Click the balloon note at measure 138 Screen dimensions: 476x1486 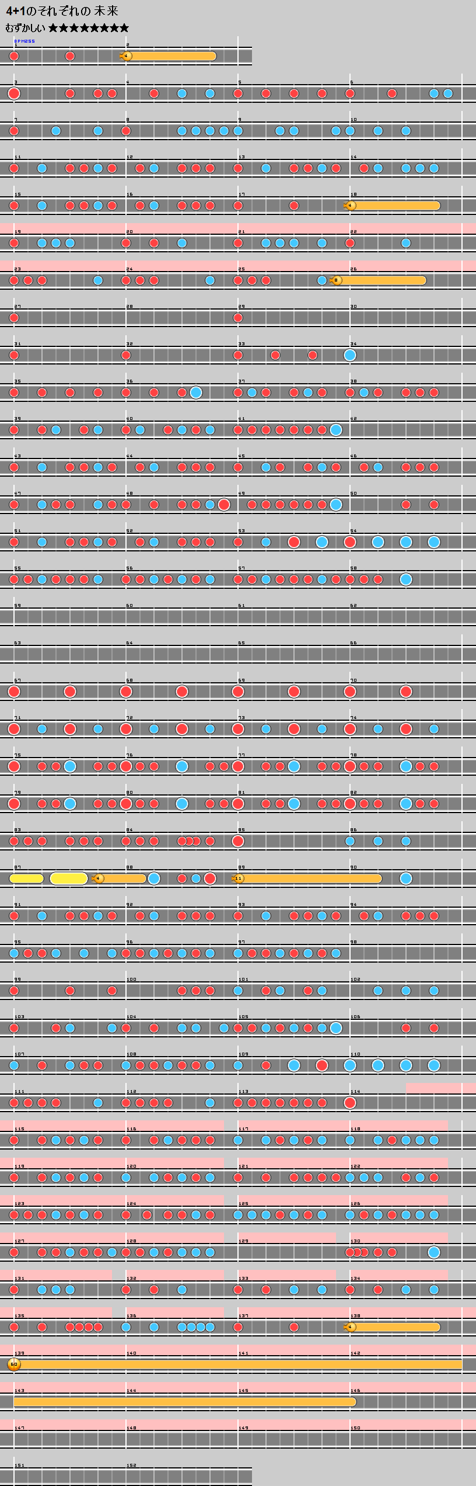pyautogui.click(x=351, y=1327)
